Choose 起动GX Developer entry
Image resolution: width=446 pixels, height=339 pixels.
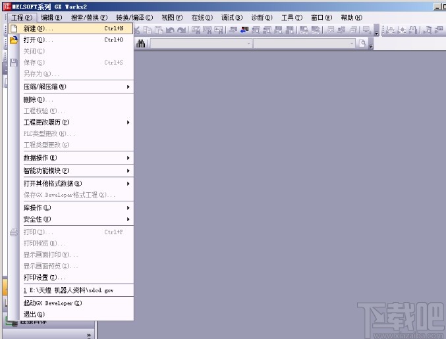(x=76, y=303)
